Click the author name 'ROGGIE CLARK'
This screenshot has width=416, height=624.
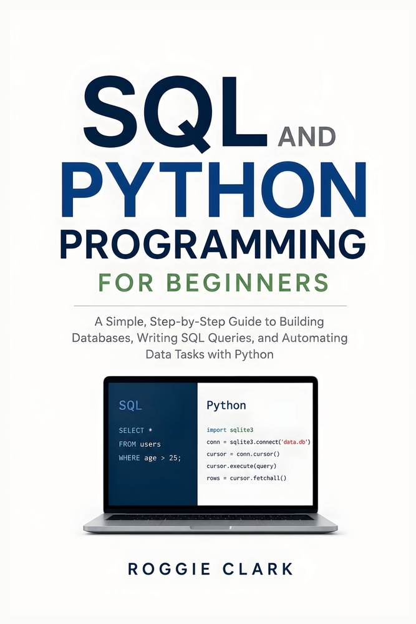[210, 569]
